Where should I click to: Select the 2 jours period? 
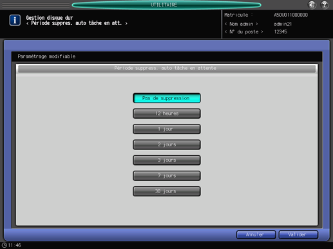[x=167, y=144]
